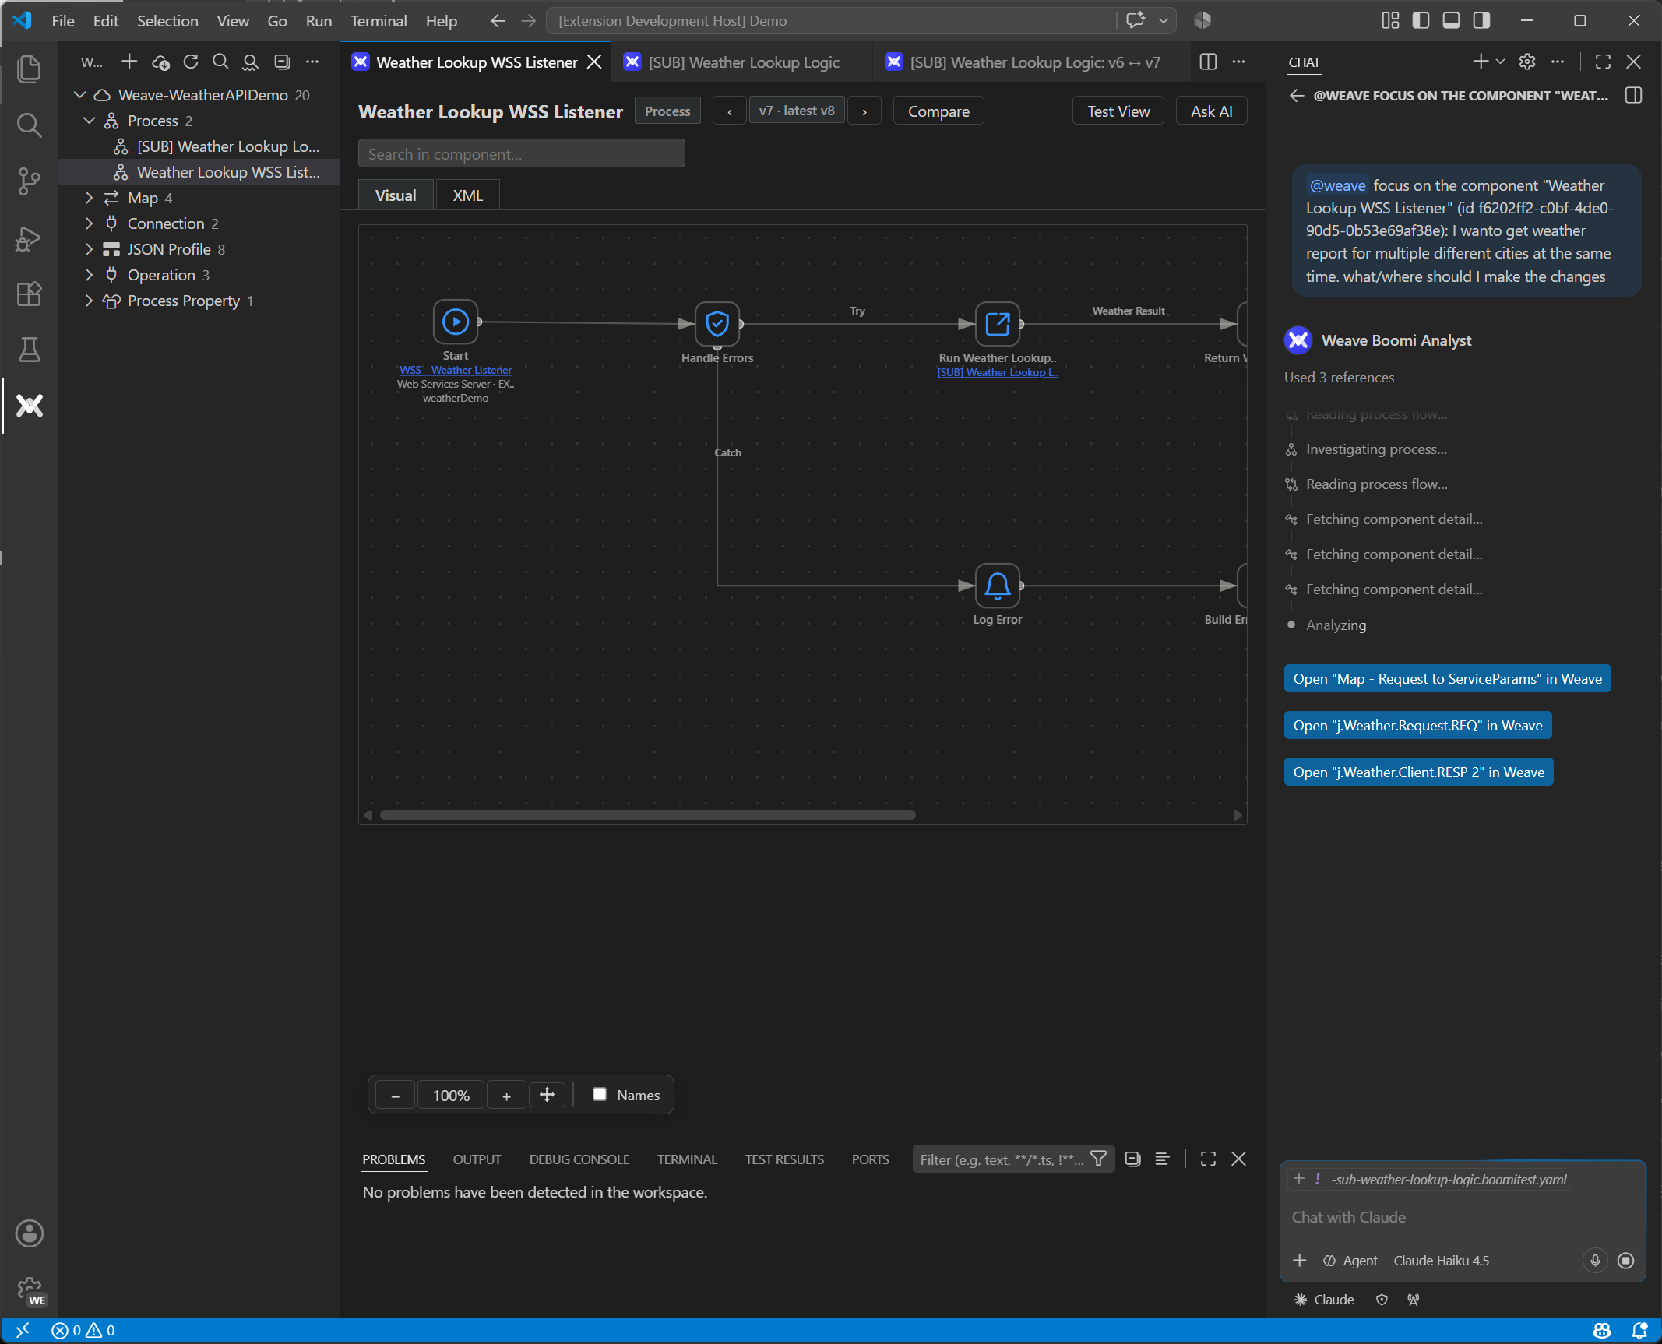Select the Weave activity bar icon
This screenshot has width=1662, height=1344.
(x=29, y=406)
